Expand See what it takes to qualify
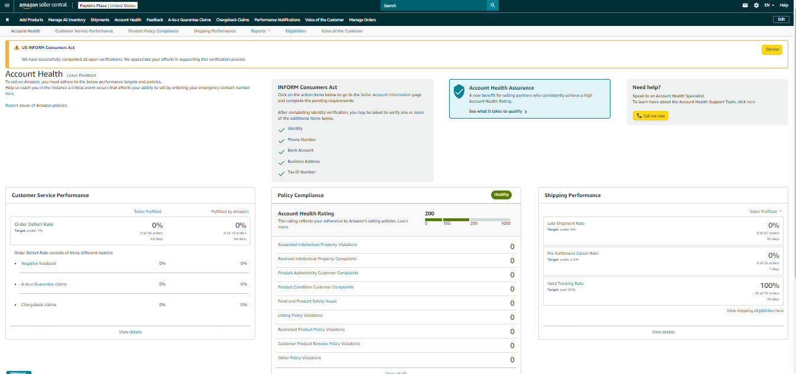 (498, 111)
